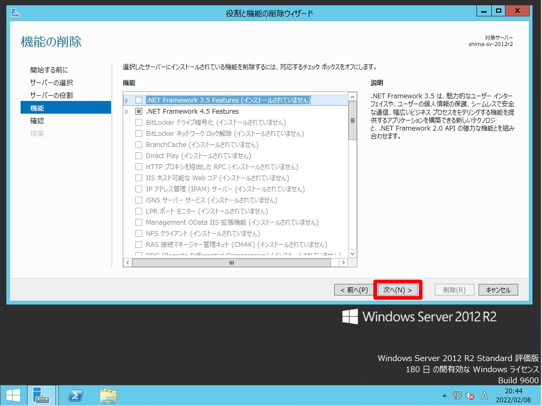Toggle the IP アドレス管理 (IPAM) サーバー checkbox
Image resolution: width=542 pixels, height=406 pixels.
click(139, 189)
